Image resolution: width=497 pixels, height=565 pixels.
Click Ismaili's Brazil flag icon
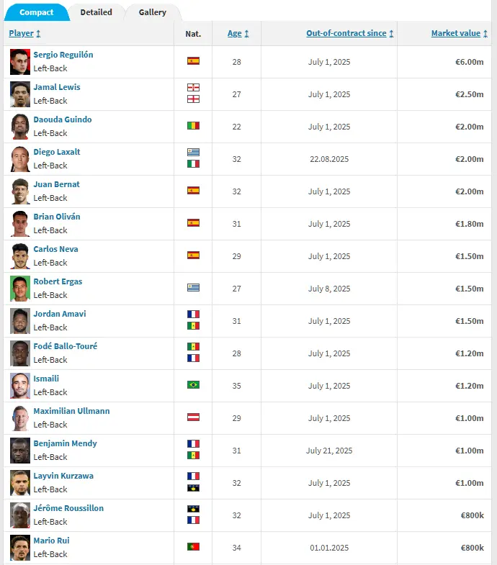click(193, 385)
